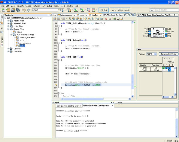The image size is (179, 142).
Task: Fold the TMR0_ISR function at line 107
Action: point(59,60)
